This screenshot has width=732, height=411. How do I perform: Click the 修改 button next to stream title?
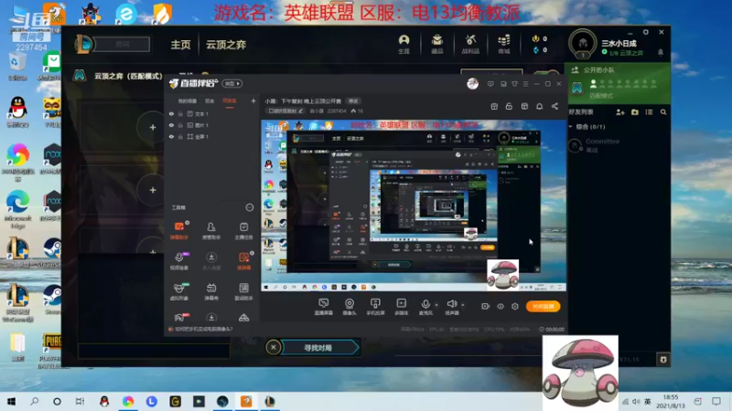pyautogui.click(x=353, y=101)
